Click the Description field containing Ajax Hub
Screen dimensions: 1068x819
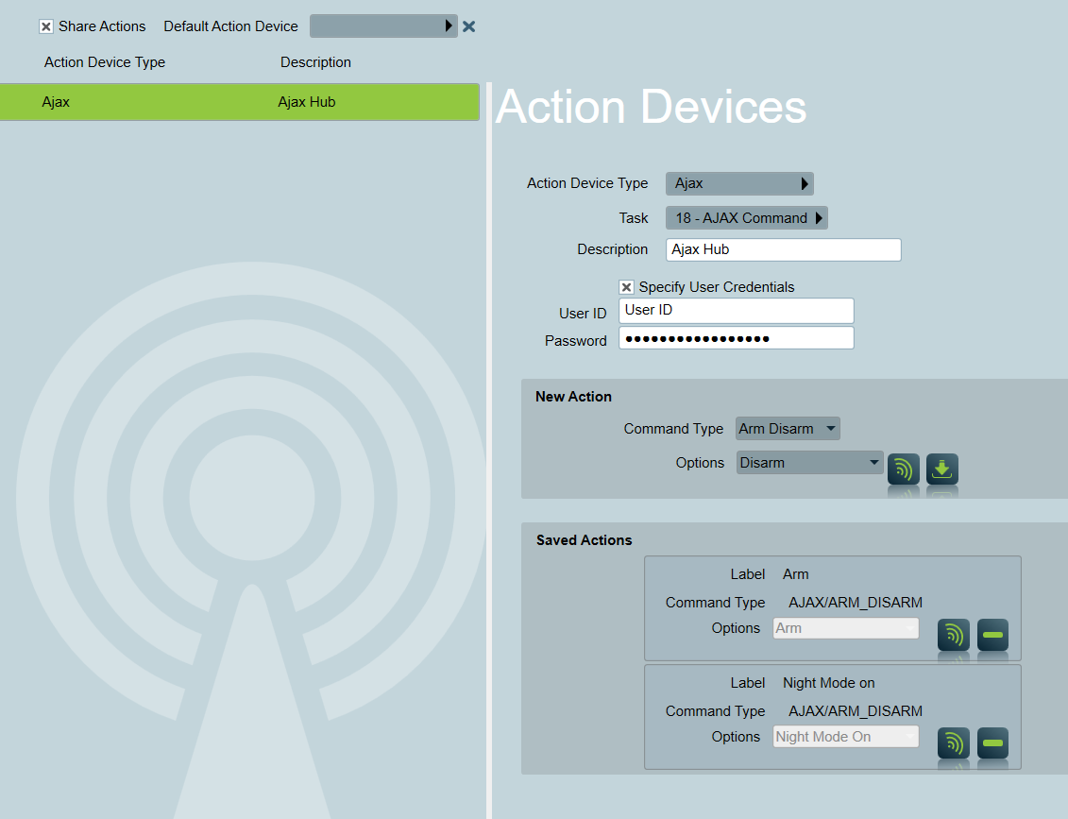(783, 249)
